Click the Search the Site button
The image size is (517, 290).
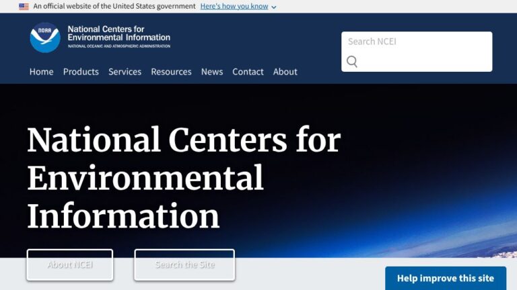[184, 264]
